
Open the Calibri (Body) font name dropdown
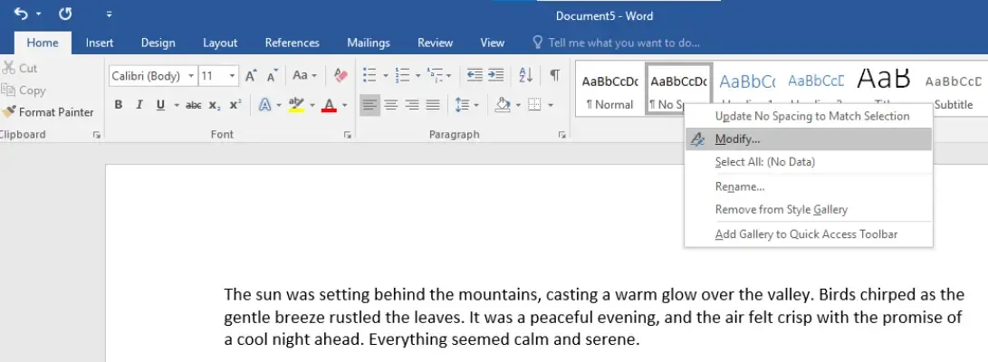(x=191, y=76)
